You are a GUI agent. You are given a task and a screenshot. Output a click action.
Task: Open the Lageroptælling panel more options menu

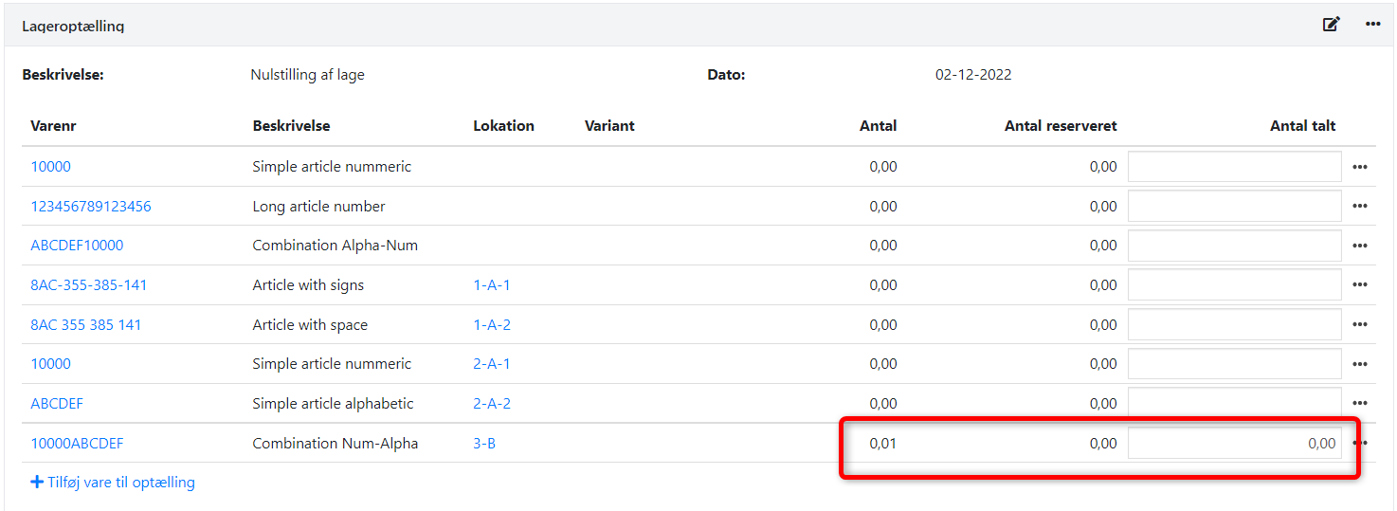[1372, 25]
